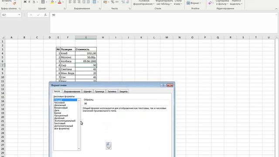Apply percent style format
This screenshot has height=157, width=279.
point(112,2)
